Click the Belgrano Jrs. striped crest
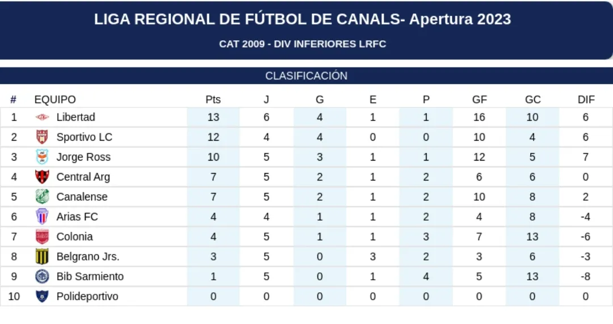This screenshot has height=324, width=613. pyautogui.click(x=43, y=256)
